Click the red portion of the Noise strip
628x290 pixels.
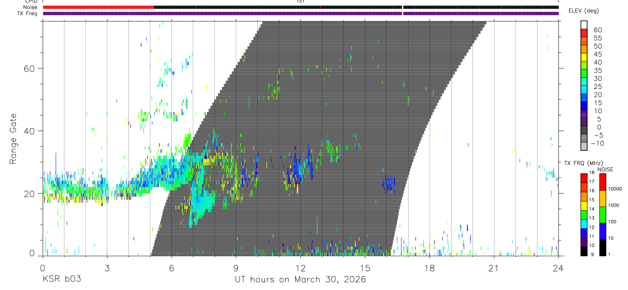coord(98,7)
